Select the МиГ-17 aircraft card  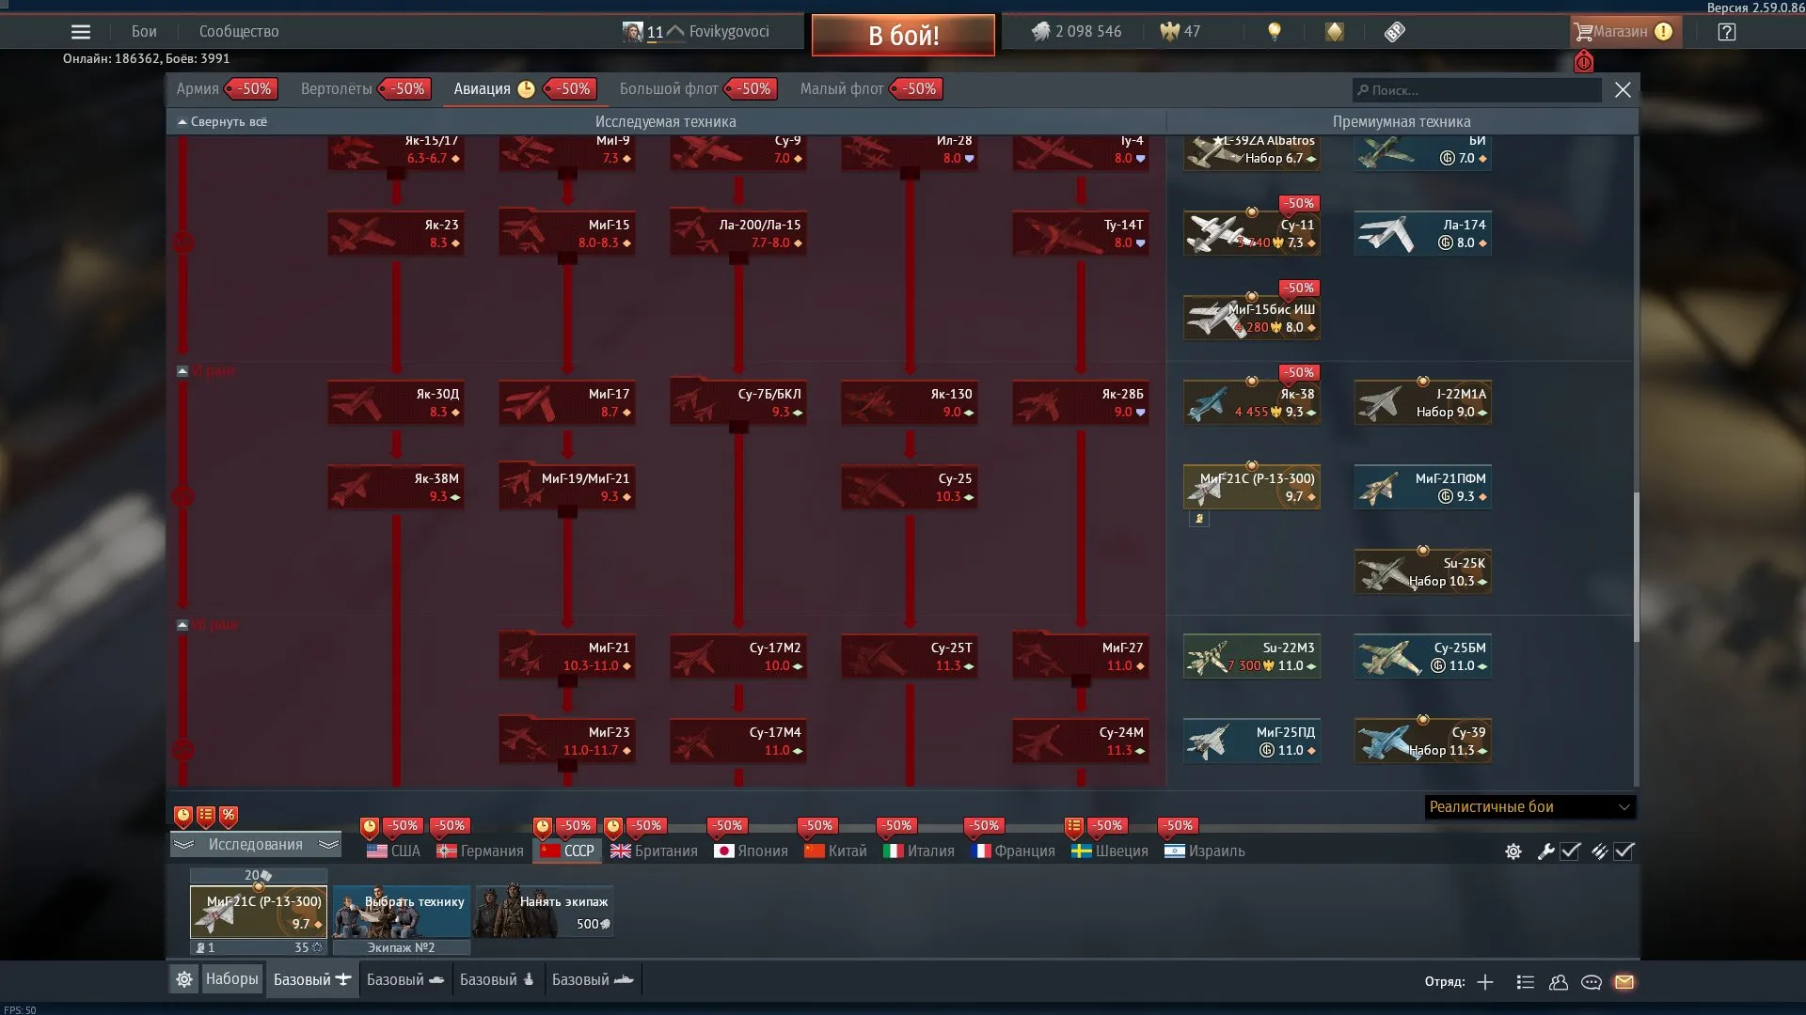(567, 402)
